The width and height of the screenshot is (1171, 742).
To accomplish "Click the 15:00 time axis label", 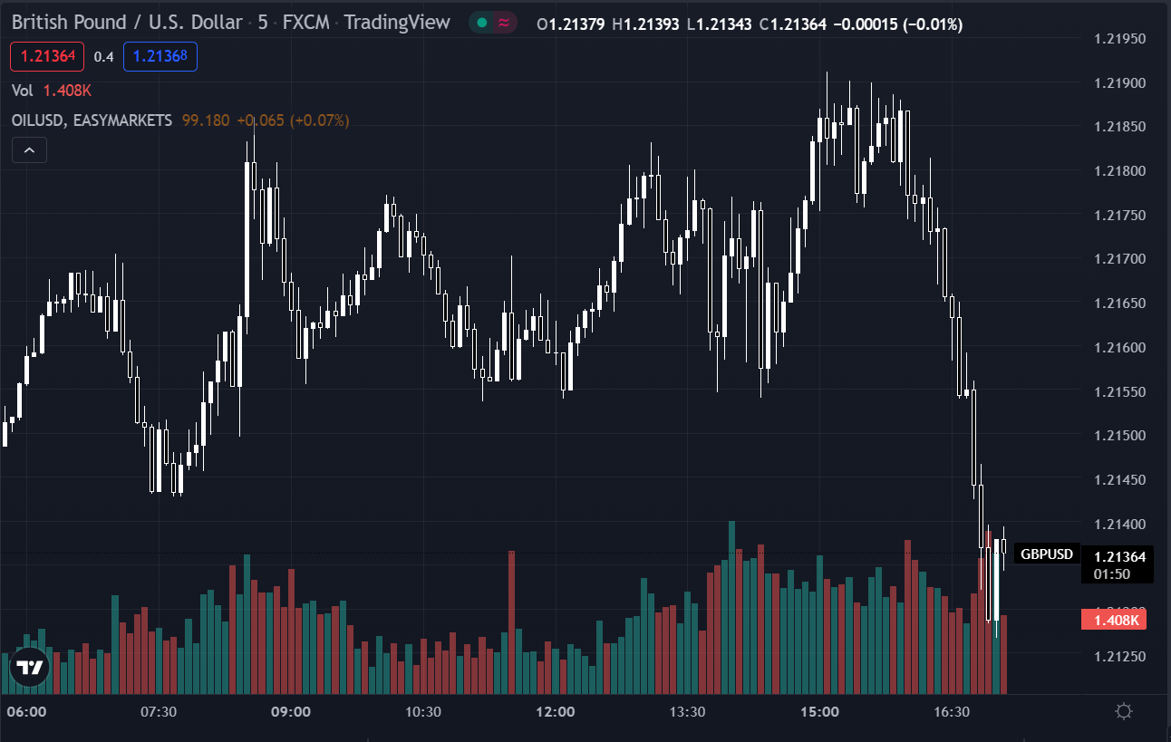I will pos(819,712).
